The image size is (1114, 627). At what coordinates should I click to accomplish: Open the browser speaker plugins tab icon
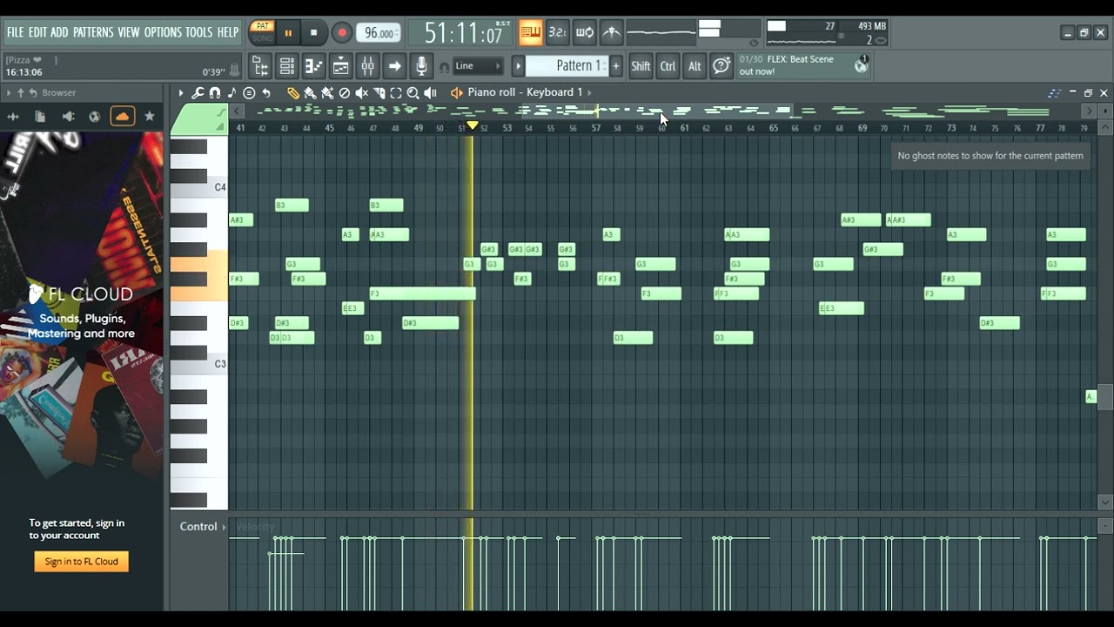tap(68, 116)
